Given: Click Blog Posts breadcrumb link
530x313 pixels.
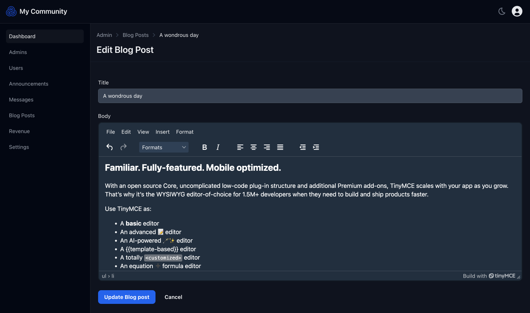Looking at the screenshot, I should (136, 35).
